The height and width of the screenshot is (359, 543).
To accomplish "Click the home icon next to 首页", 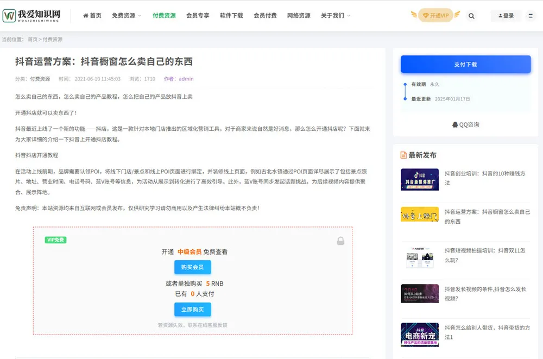I will [x=86, y=16].
